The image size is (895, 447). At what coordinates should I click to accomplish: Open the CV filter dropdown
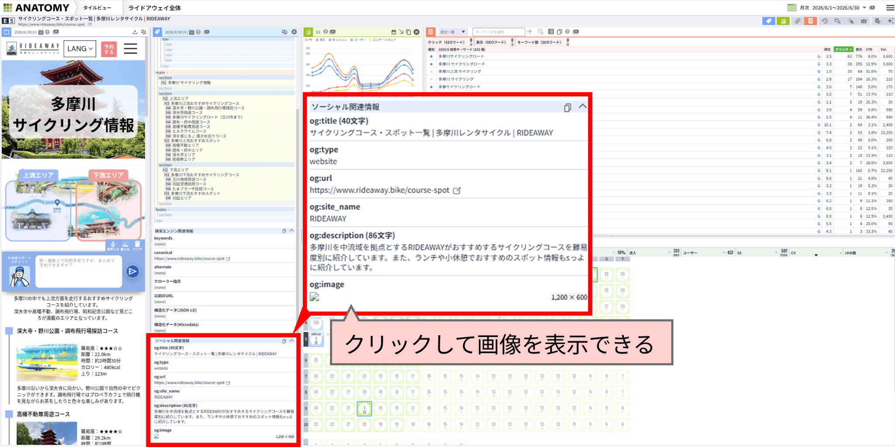[815, 254]
